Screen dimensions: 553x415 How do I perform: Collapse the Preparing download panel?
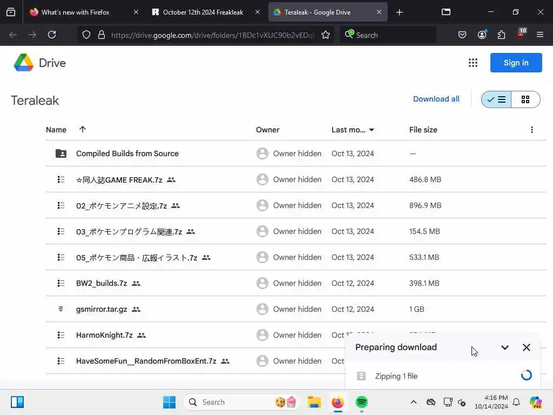(x=505, y=347)
